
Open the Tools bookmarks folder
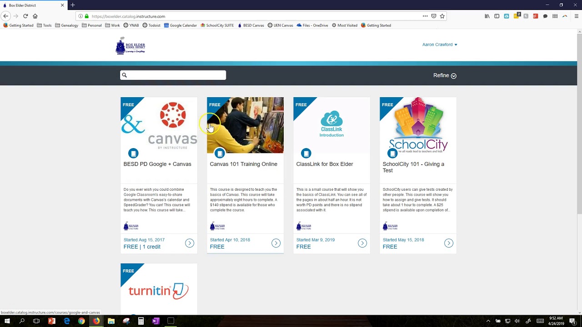(x=44, y=25)
